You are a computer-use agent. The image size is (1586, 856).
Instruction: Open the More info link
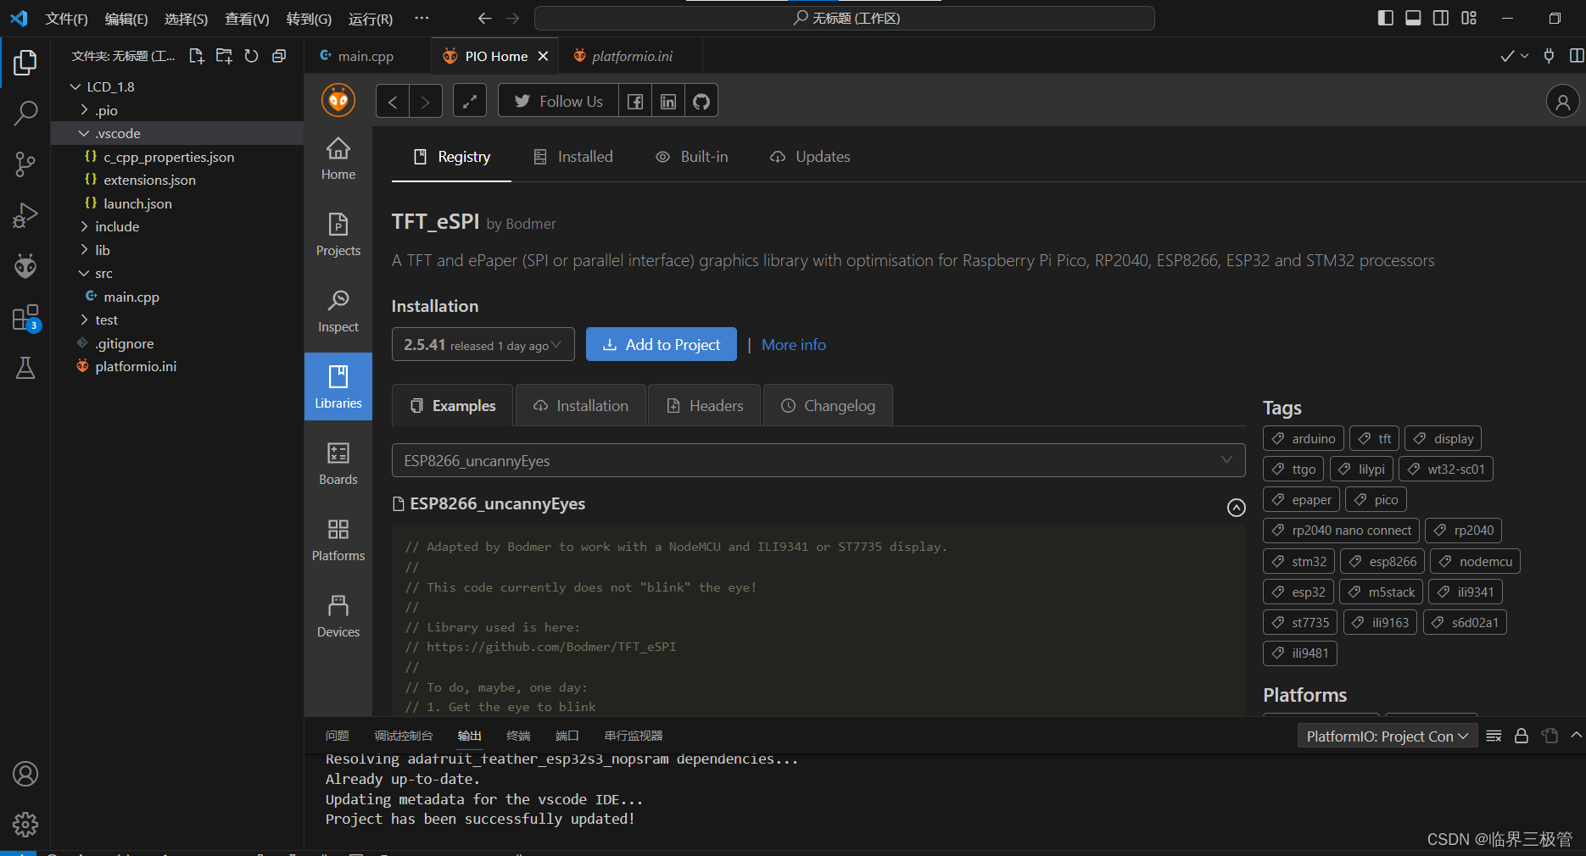[x=794, y=344]
